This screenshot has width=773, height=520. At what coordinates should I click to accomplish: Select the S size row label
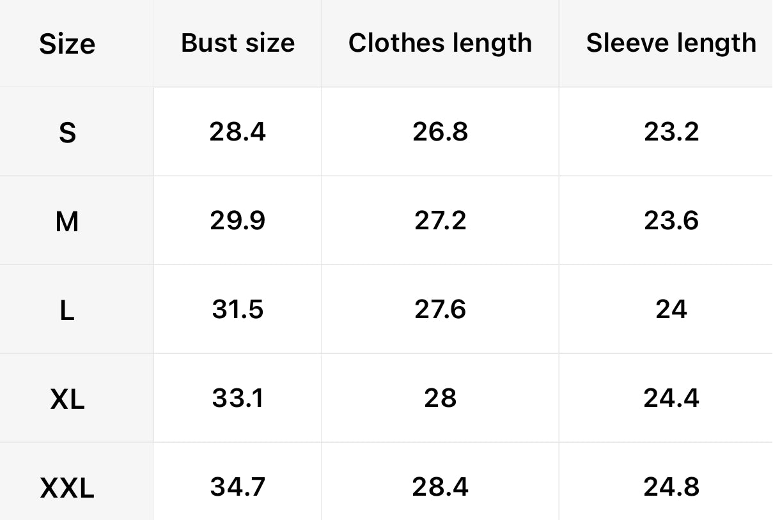[x=67, y=133]
